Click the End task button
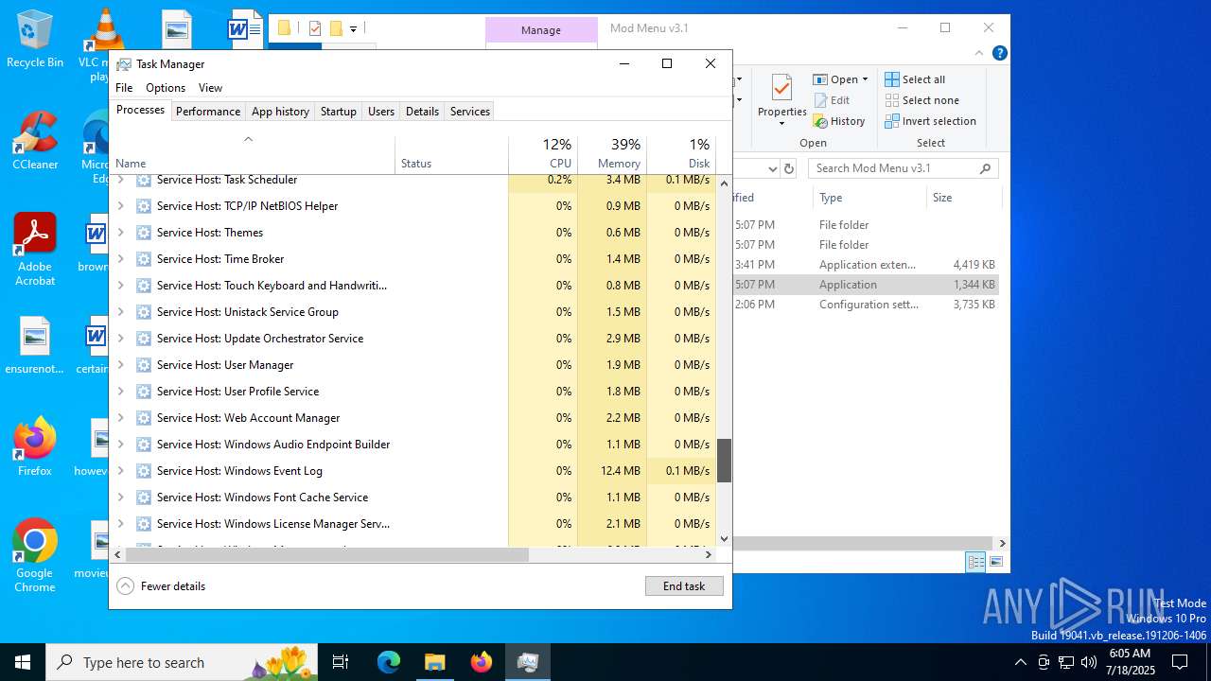The width and height of the screenshot is (1211, 681). [x=684, y=586]
